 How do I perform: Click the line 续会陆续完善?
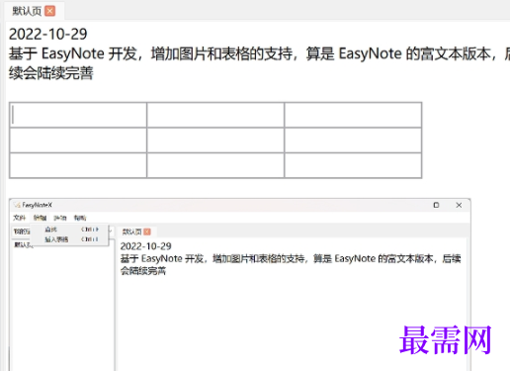[51, 73]
